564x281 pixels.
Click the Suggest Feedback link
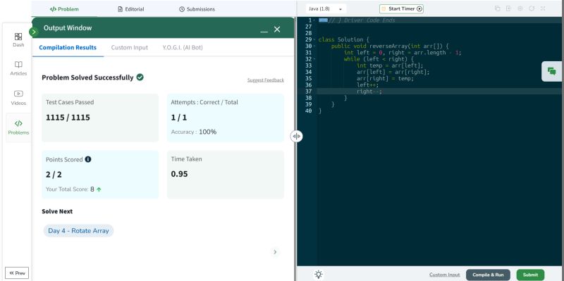(266, 80)
